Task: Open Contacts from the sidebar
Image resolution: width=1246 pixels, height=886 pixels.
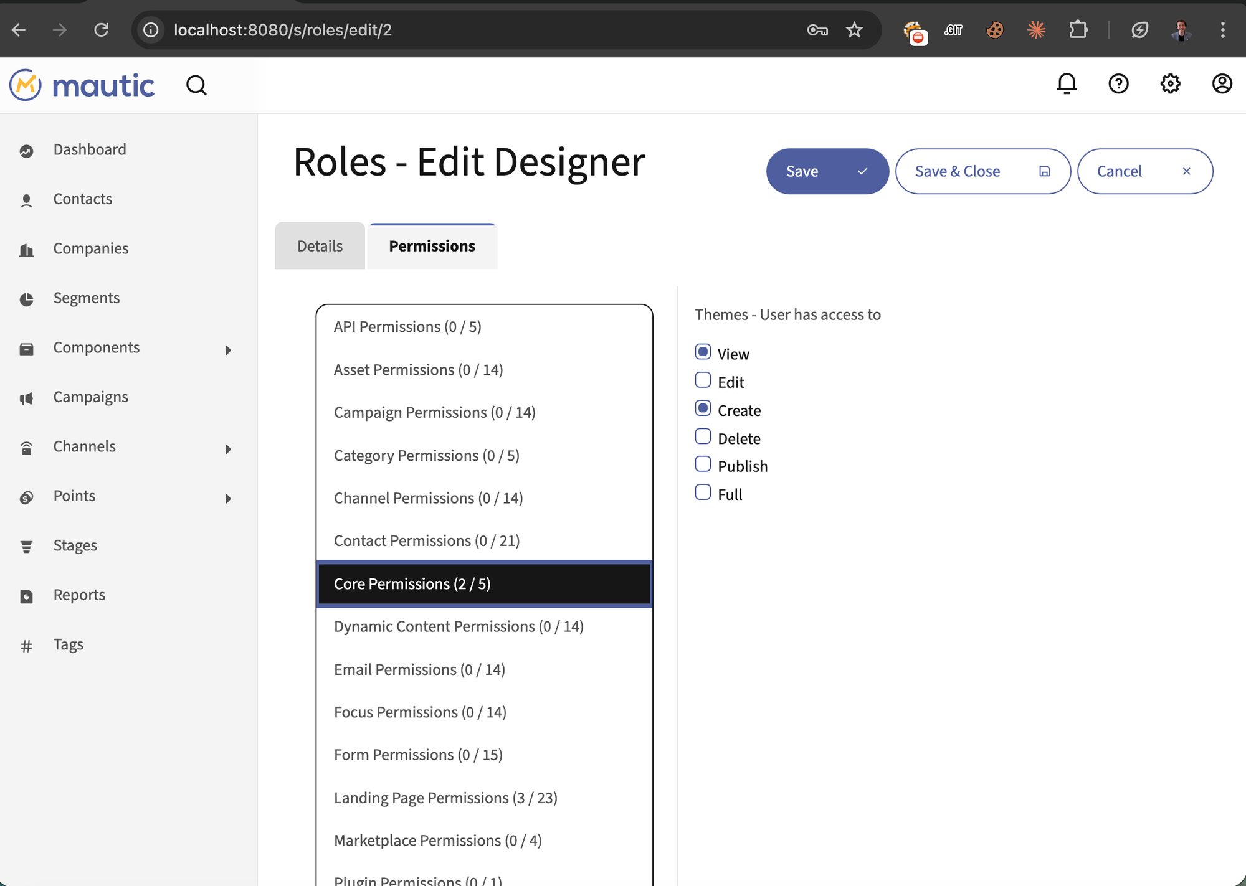Action: tap(83, 199)
